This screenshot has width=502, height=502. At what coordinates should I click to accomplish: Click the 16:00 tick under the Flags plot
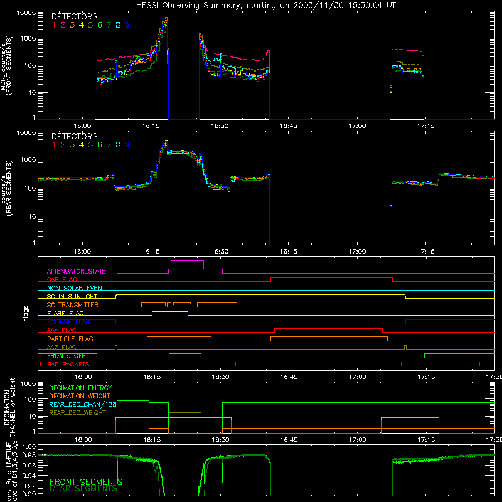pos(83,377)
